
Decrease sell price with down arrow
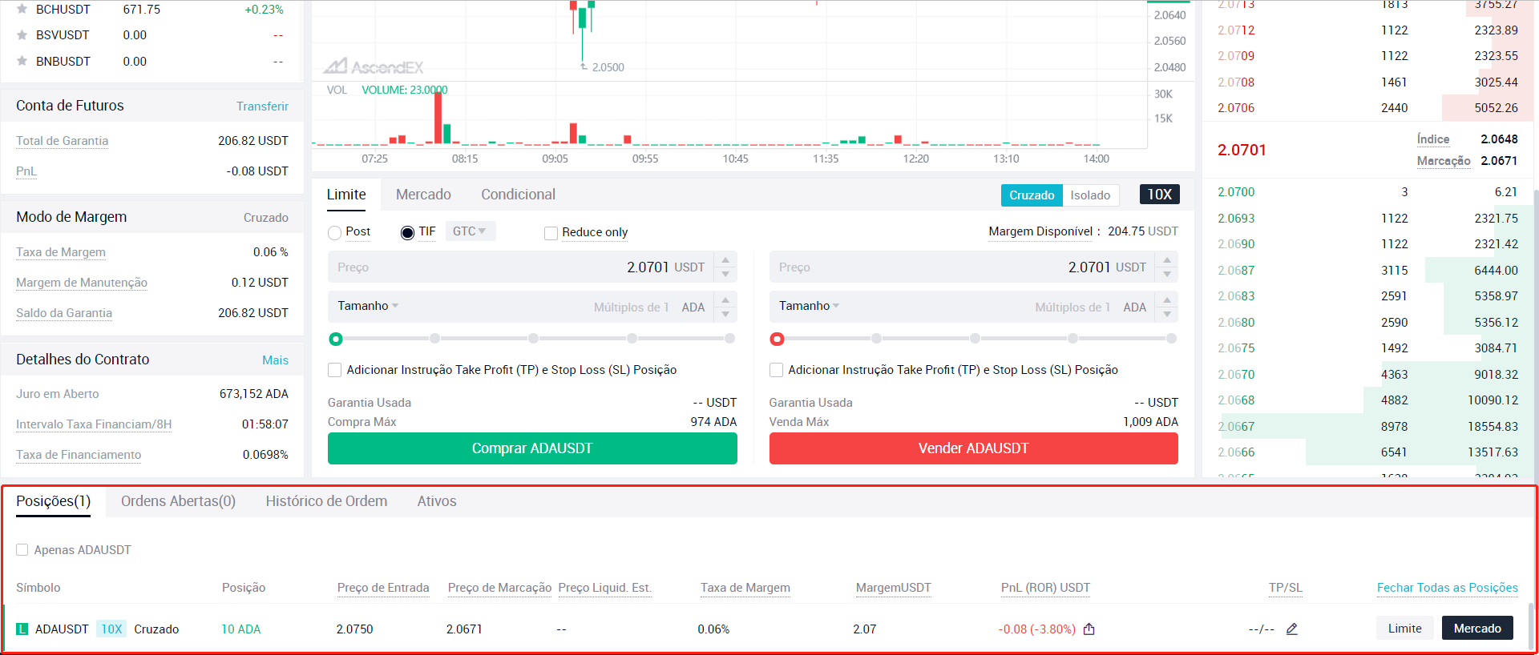(1167, 275)
